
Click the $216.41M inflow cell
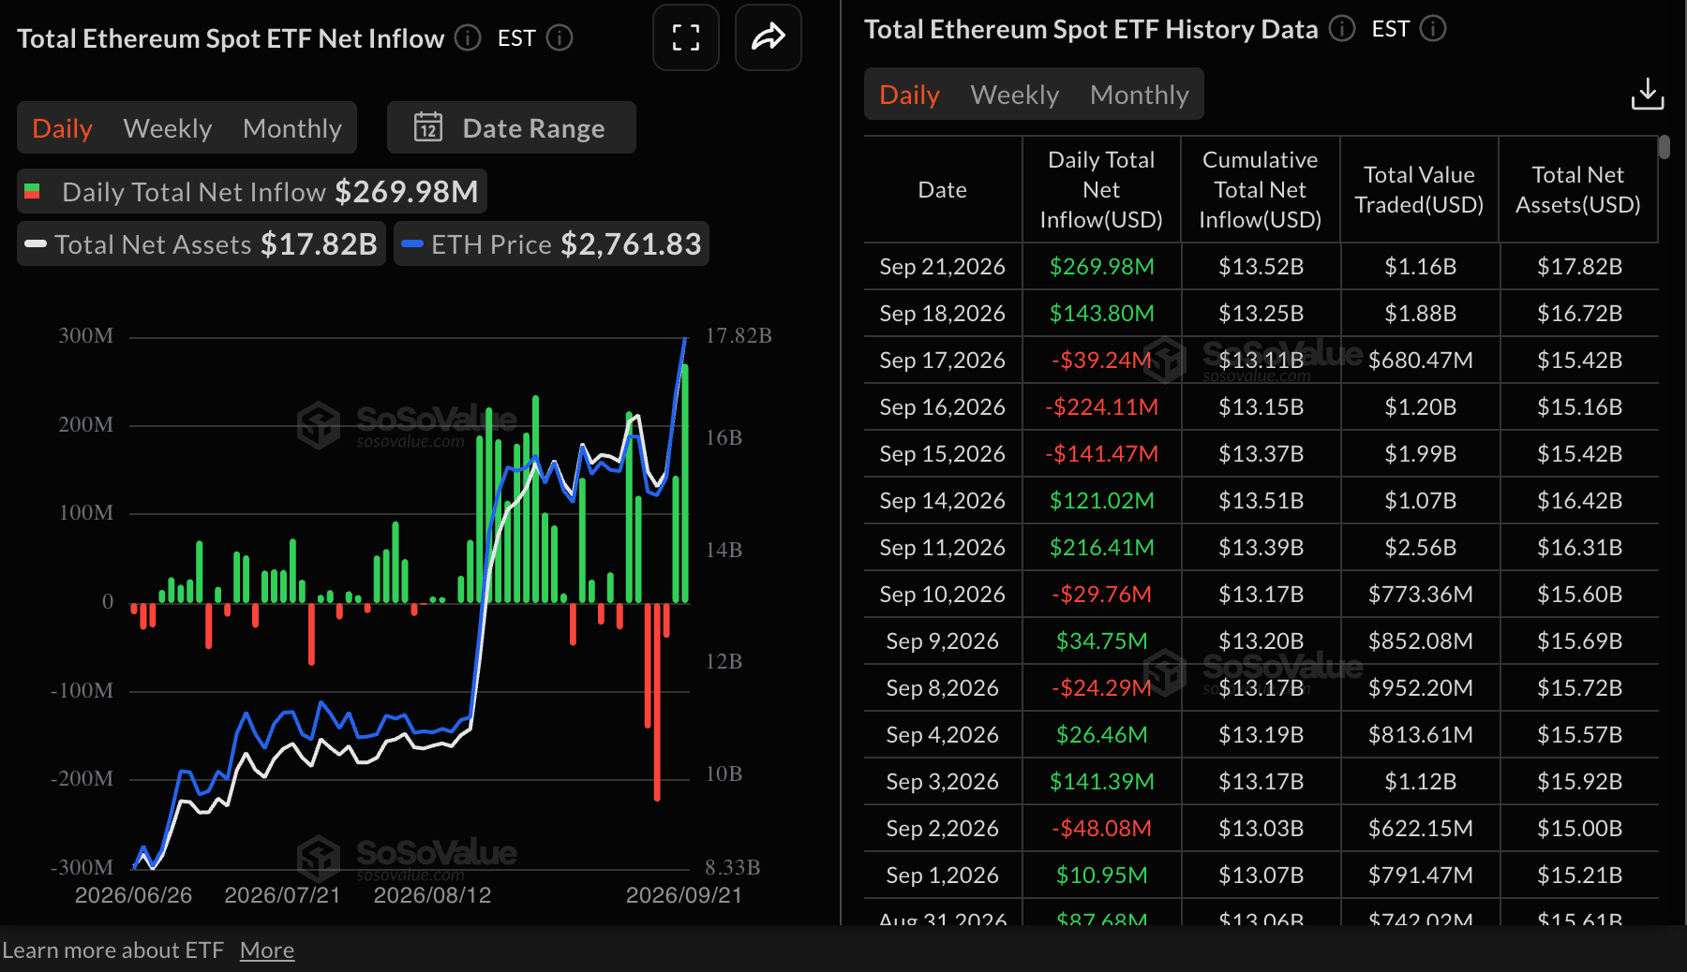(x=1102, y=548)
